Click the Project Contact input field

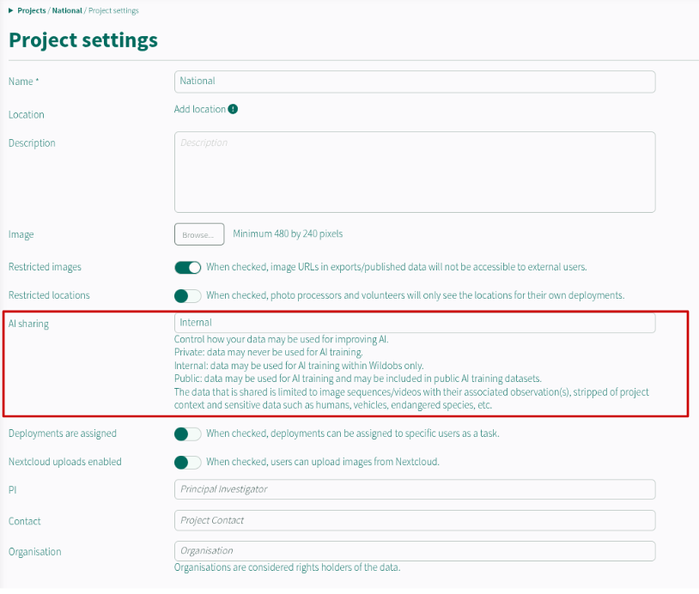[415, 520]
